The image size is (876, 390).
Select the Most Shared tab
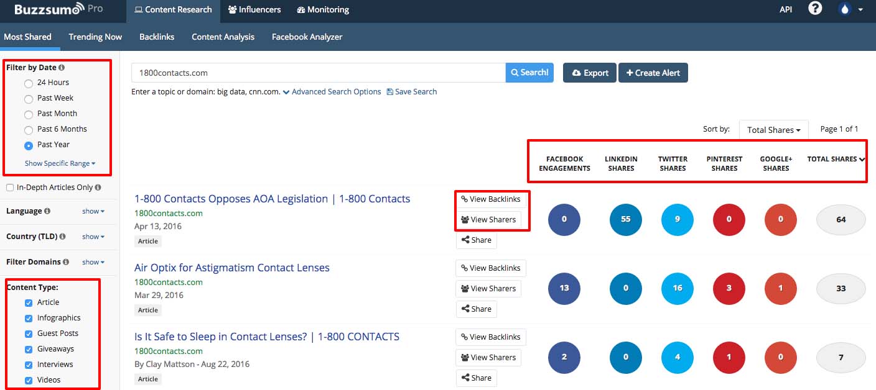[x=28, y=37]
